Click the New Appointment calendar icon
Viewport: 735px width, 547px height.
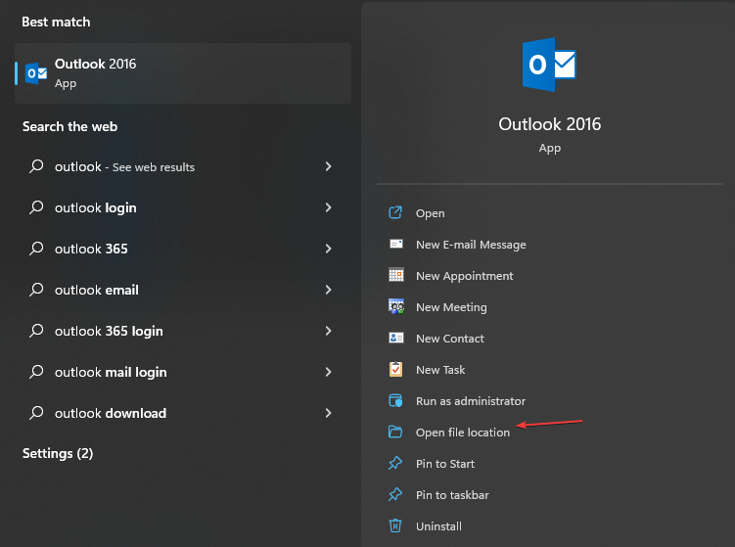point(396,275)
